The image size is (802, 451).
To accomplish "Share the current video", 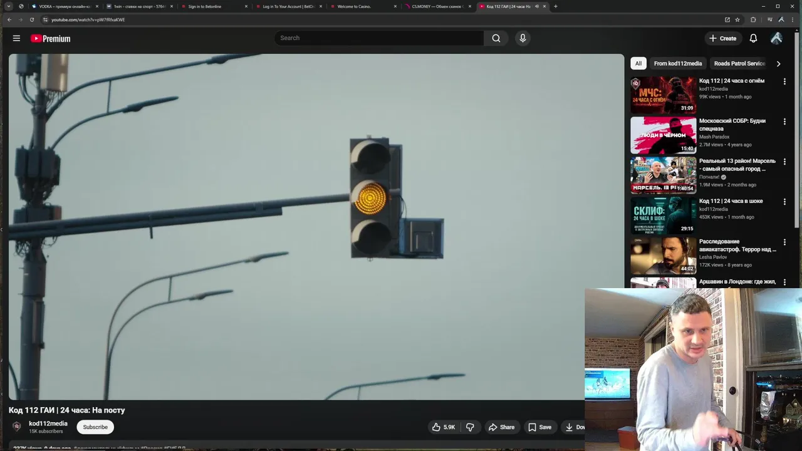I will (501, 427).
